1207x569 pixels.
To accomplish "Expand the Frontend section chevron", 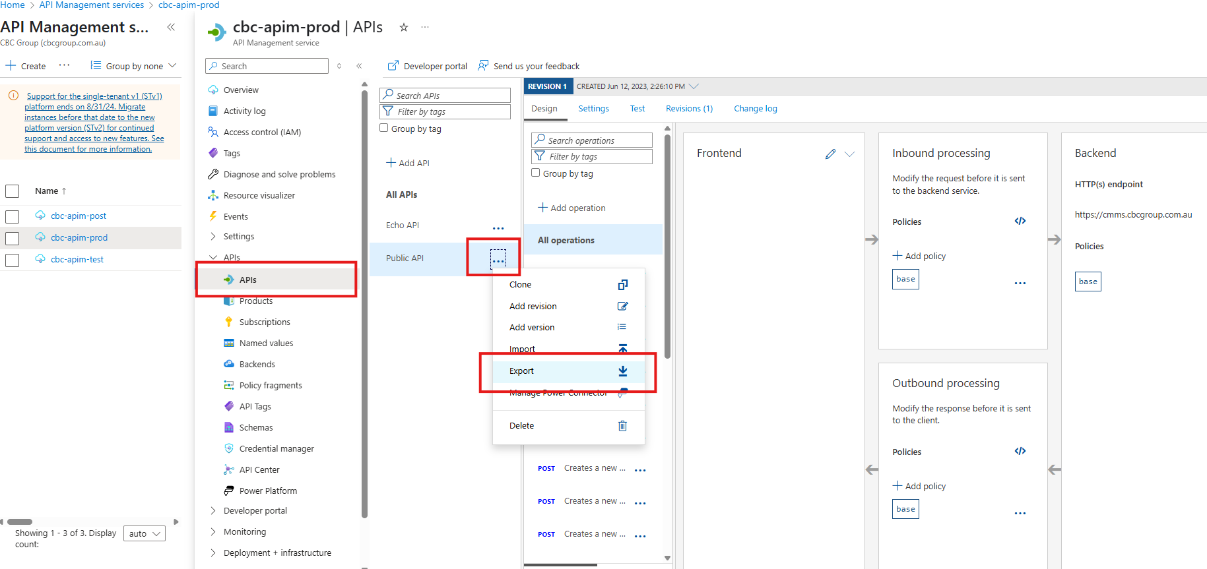I will pyautogui.click(x=850, y=154).
